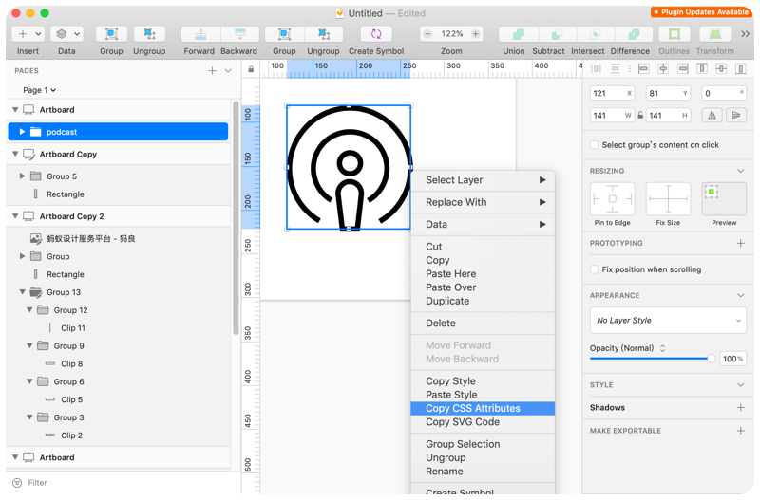Expand the podcast group layer
Image resolution: width=760 pixels, height=500 pixels.
click(x=22, y=131)
